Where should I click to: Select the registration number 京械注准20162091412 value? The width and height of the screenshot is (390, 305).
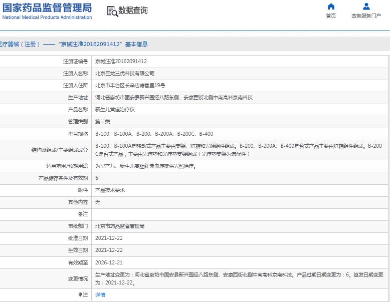coord(121,61)
